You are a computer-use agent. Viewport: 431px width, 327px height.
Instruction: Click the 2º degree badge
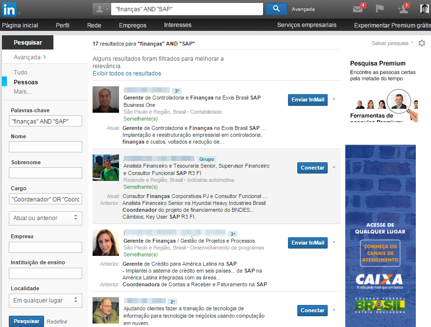172,302
